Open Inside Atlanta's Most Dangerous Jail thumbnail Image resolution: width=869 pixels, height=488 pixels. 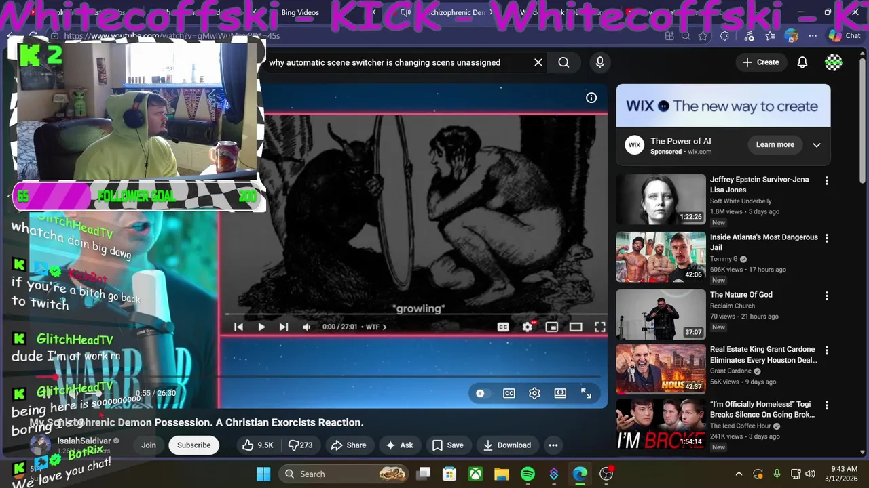[661, 257]
